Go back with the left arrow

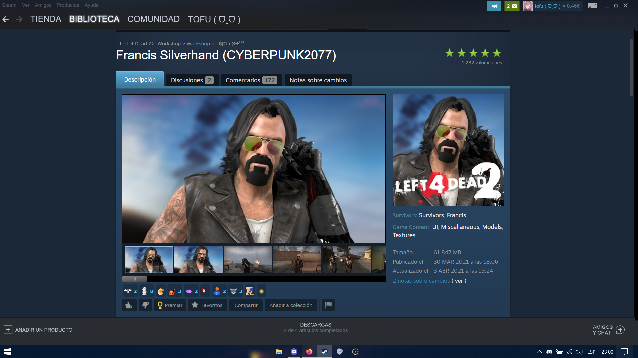pos(6,19)
